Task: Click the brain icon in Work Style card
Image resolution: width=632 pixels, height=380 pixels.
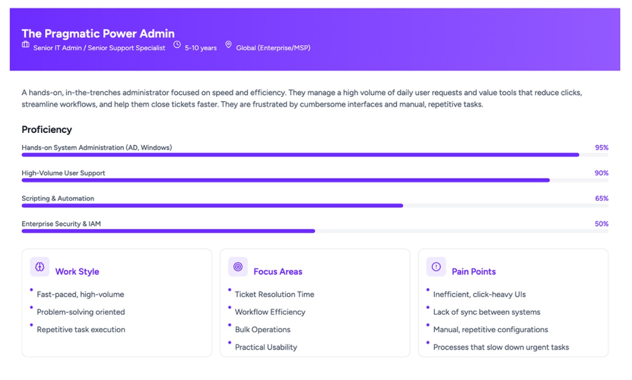Action: (x=40, y=267)
